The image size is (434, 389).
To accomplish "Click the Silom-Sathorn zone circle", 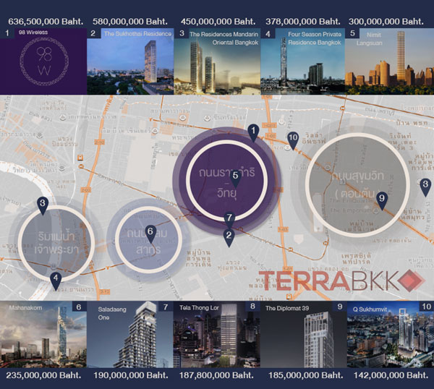I will pos(148,240).
